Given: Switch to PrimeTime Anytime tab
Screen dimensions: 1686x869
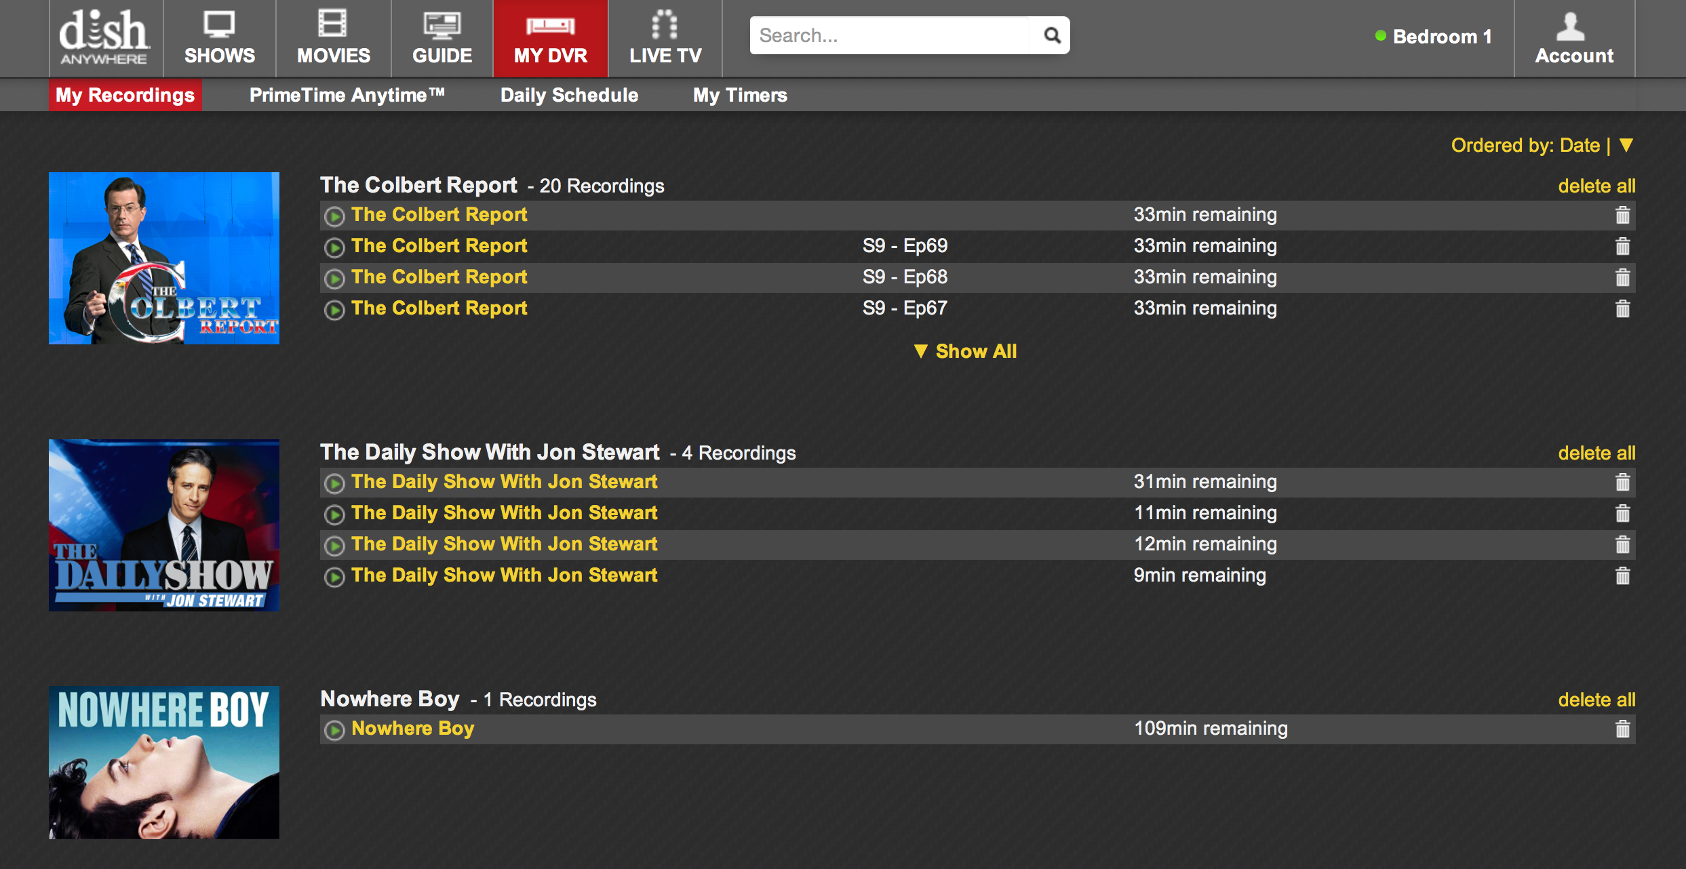Looking at the screenshot, I should pos(347,95).
